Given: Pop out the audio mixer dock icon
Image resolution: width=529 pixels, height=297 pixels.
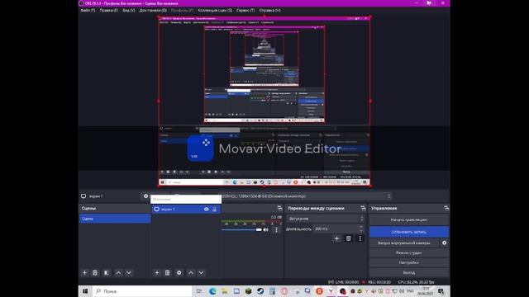Looking at the screenshot, I should 279,208.
